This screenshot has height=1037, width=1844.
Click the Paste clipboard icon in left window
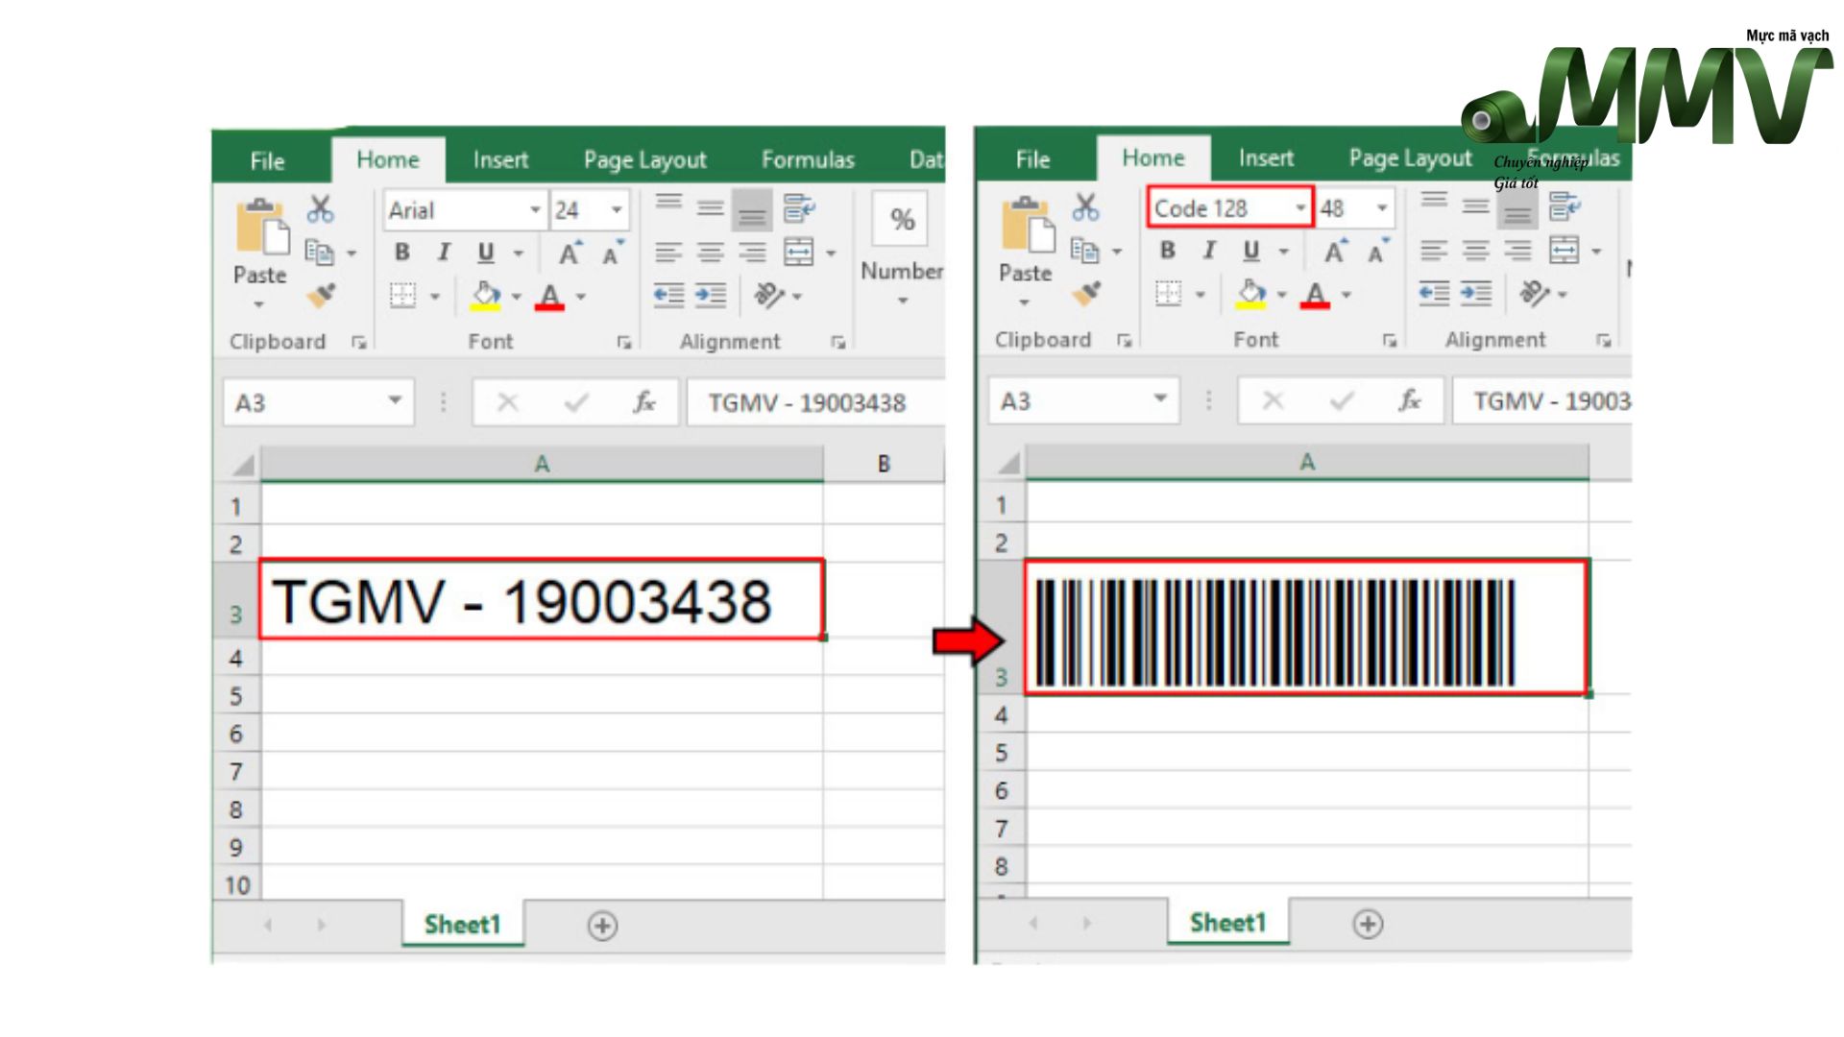[x=261, y=226]
